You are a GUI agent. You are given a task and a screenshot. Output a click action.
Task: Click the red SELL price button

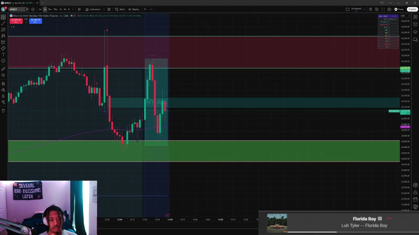[x=16, y=21]
